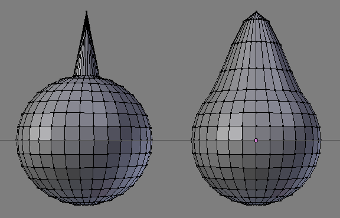This screenshot has width=340, height=218.
Task: Select the bottom pole of the left sphere
Action: click(86, 204)
